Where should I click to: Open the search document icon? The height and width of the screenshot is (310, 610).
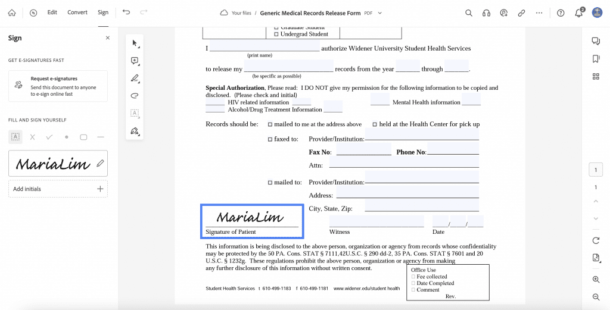tap(469, 13)
